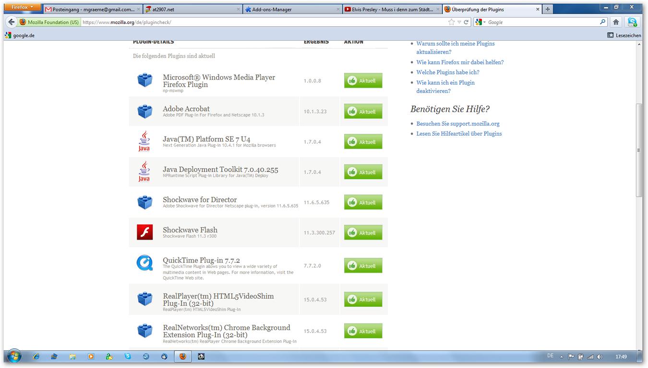This screenshot has height=368, width=648.
Task: Click the Java Platform SE 7 U4 logo
Action: pos(144,141)
